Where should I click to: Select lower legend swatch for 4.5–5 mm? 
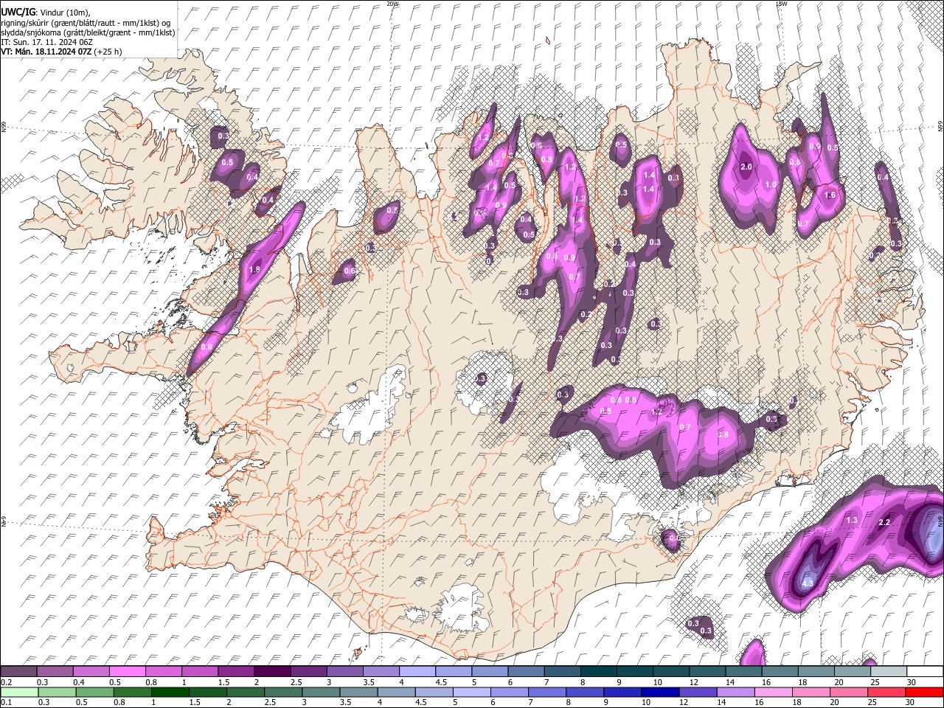434,692
